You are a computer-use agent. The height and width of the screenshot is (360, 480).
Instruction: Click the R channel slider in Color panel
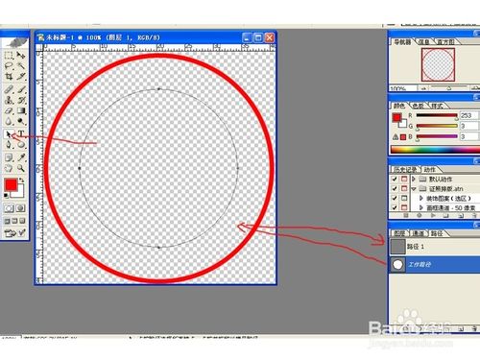[437, 115]
